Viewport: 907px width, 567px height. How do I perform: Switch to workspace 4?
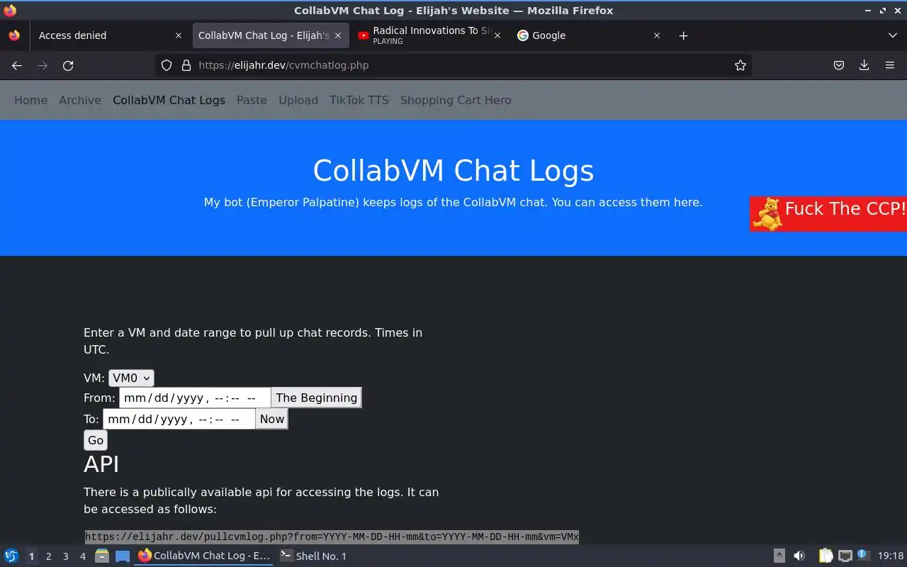pos(82,556)
